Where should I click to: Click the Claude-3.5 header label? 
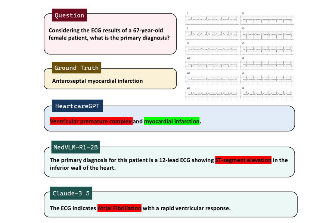(x=71, y=193)
